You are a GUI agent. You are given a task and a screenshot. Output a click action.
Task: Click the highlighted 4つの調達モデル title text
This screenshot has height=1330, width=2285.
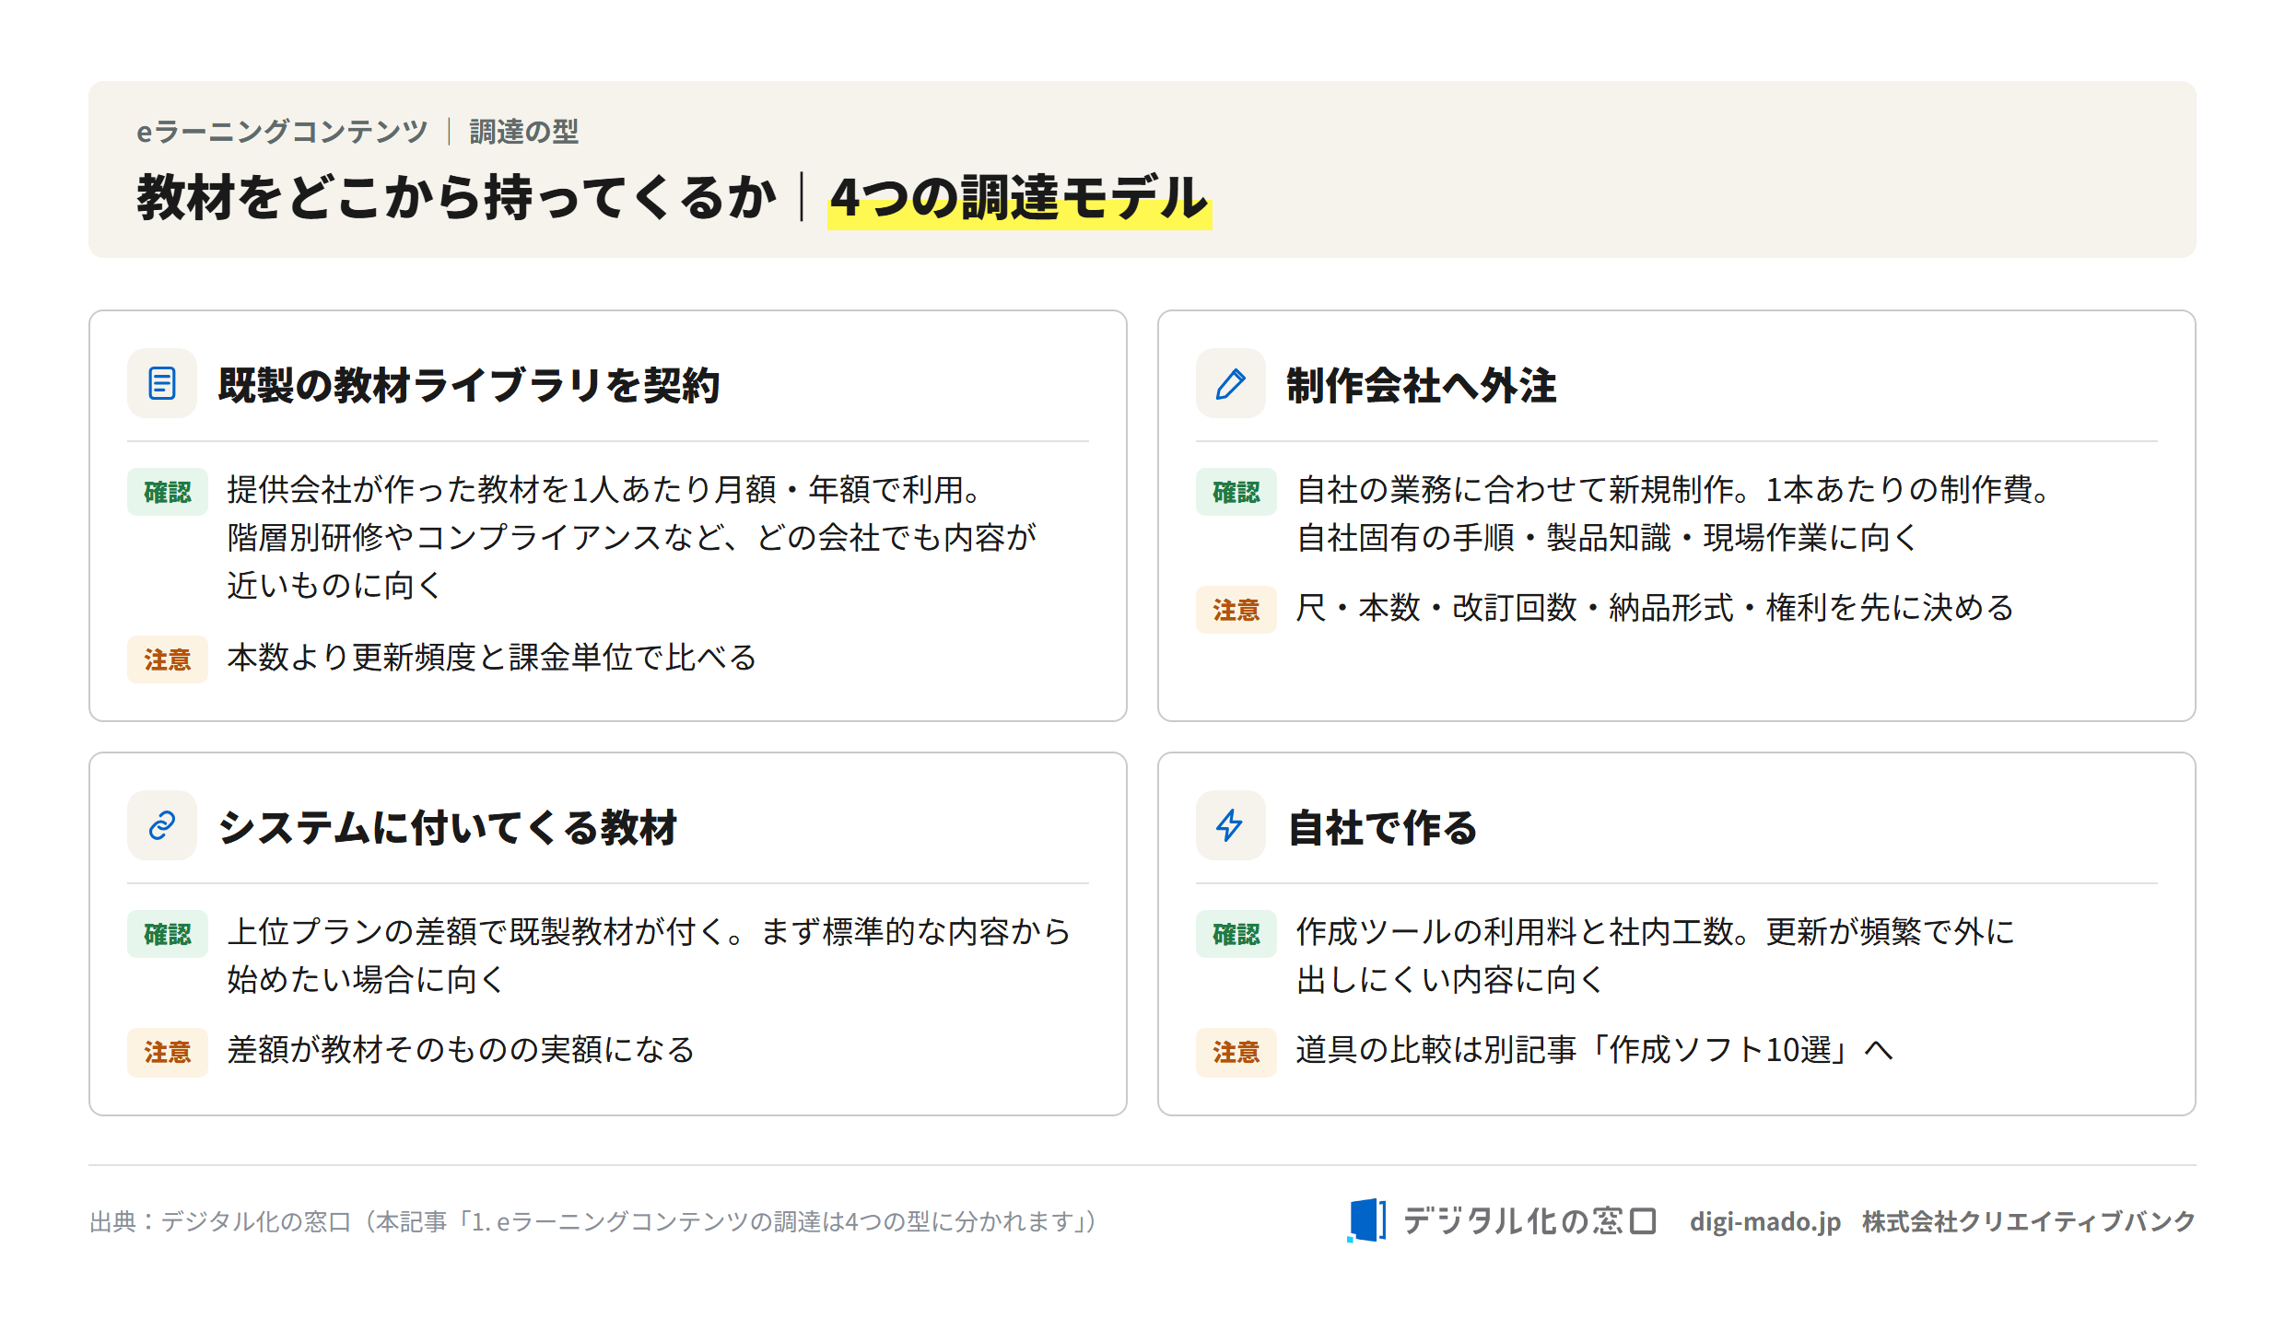pyautogui.click(x=1019, y=198)
